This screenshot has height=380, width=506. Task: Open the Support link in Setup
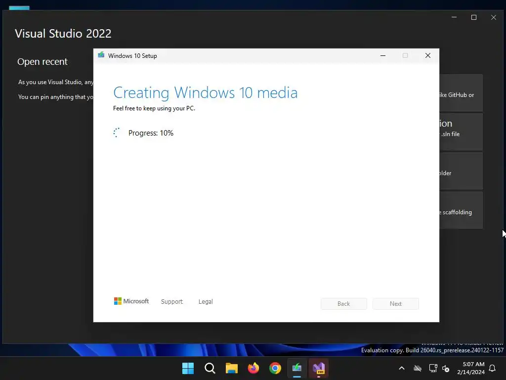pyautogui.click(x=171, y=301)
